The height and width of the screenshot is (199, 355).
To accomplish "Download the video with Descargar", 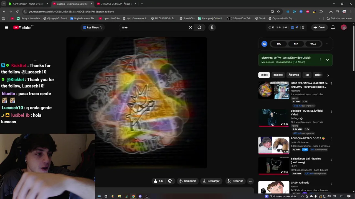I will 211,181.
